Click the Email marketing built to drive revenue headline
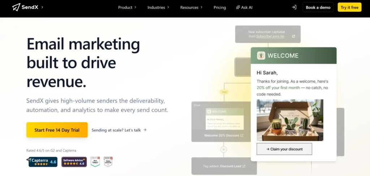The width and height of the screenshot is (370, 176). pyautogui.click(x=83, y=63)
